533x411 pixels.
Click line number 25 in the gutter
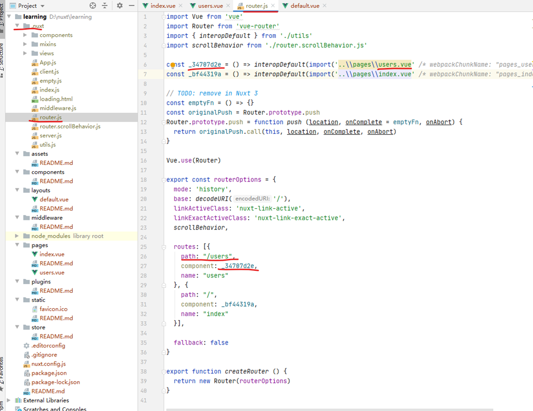pos(144,247)
